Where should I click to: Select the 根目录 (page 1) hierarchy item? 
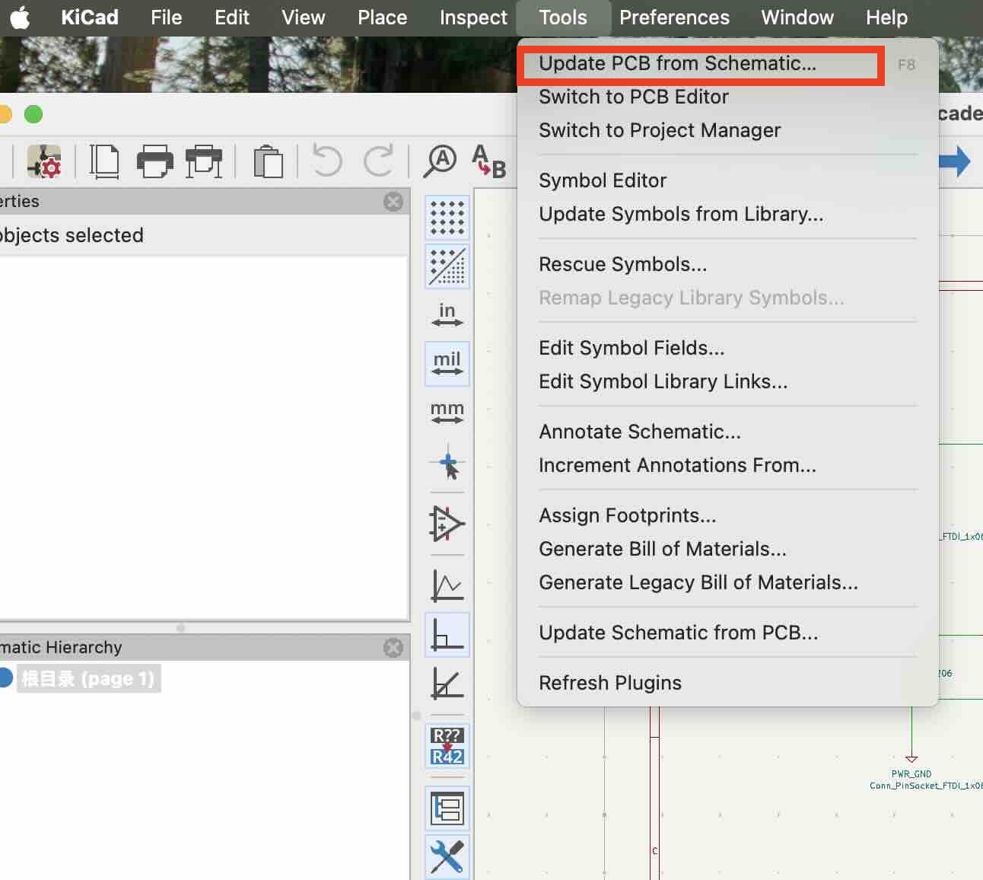click(x=87, y=678)
